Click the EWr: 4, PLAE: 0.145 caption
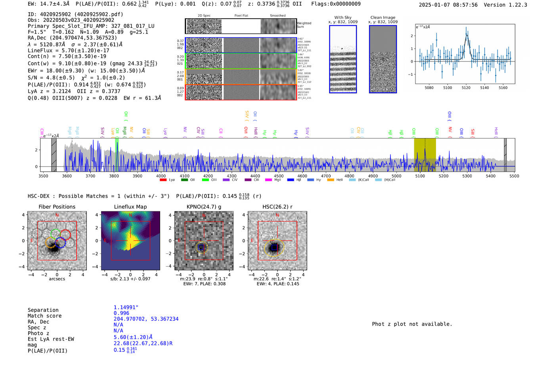Screen dimensions: 555x378 (x=278, y=284)
